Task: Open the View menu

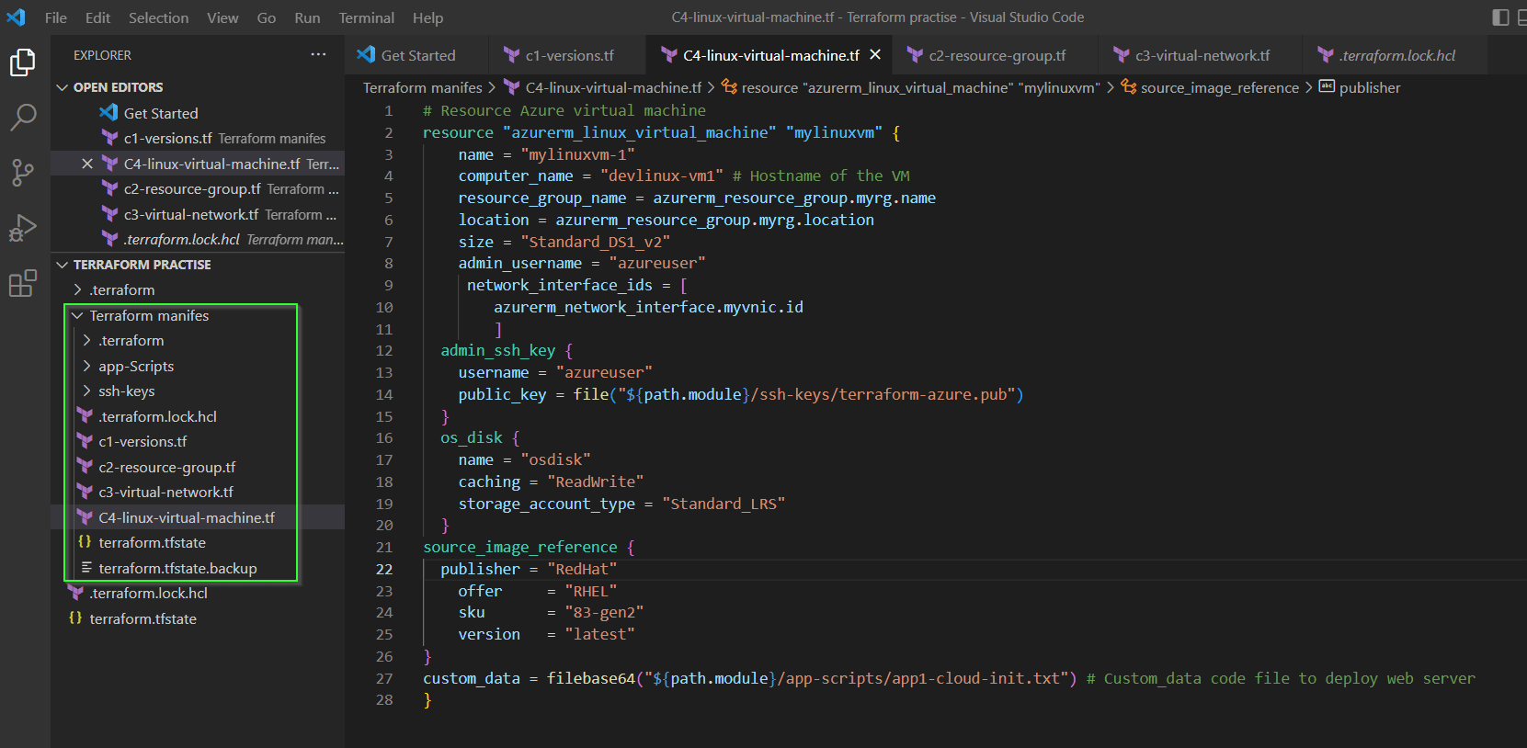Action: pyautogui.click(x=222, y=17)
